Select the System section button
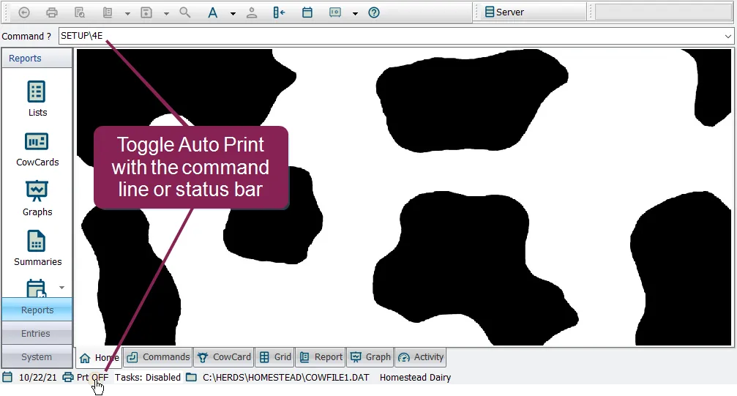 click(37, 357)
